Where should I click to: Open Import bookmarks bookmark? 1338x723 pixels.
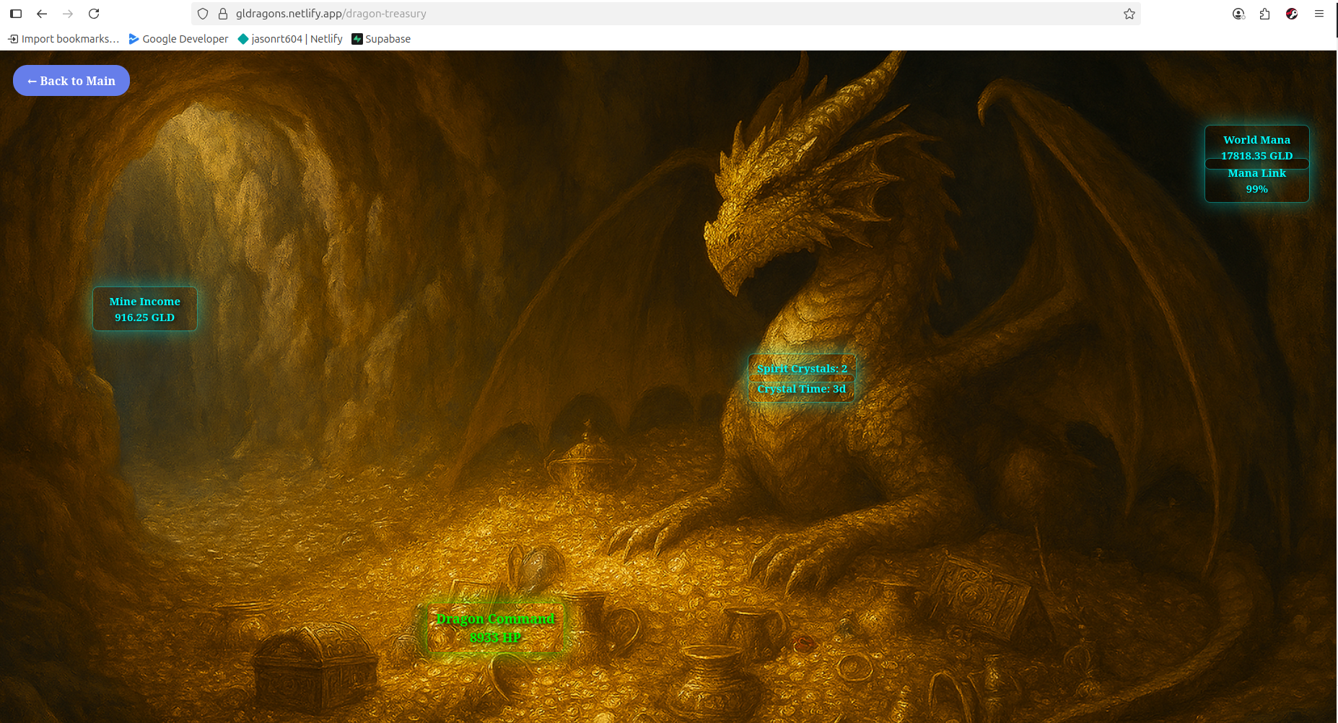point(64,39)
